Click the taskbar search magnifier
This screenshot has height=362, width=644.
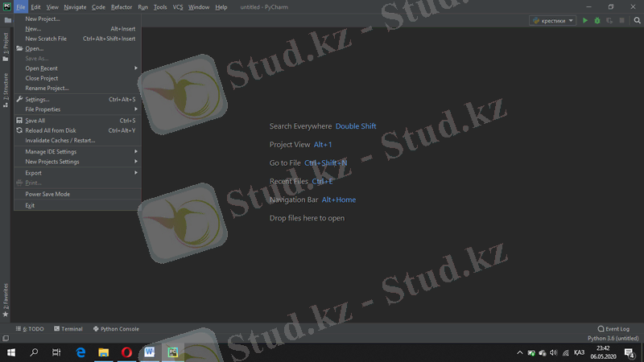(34, 352)
